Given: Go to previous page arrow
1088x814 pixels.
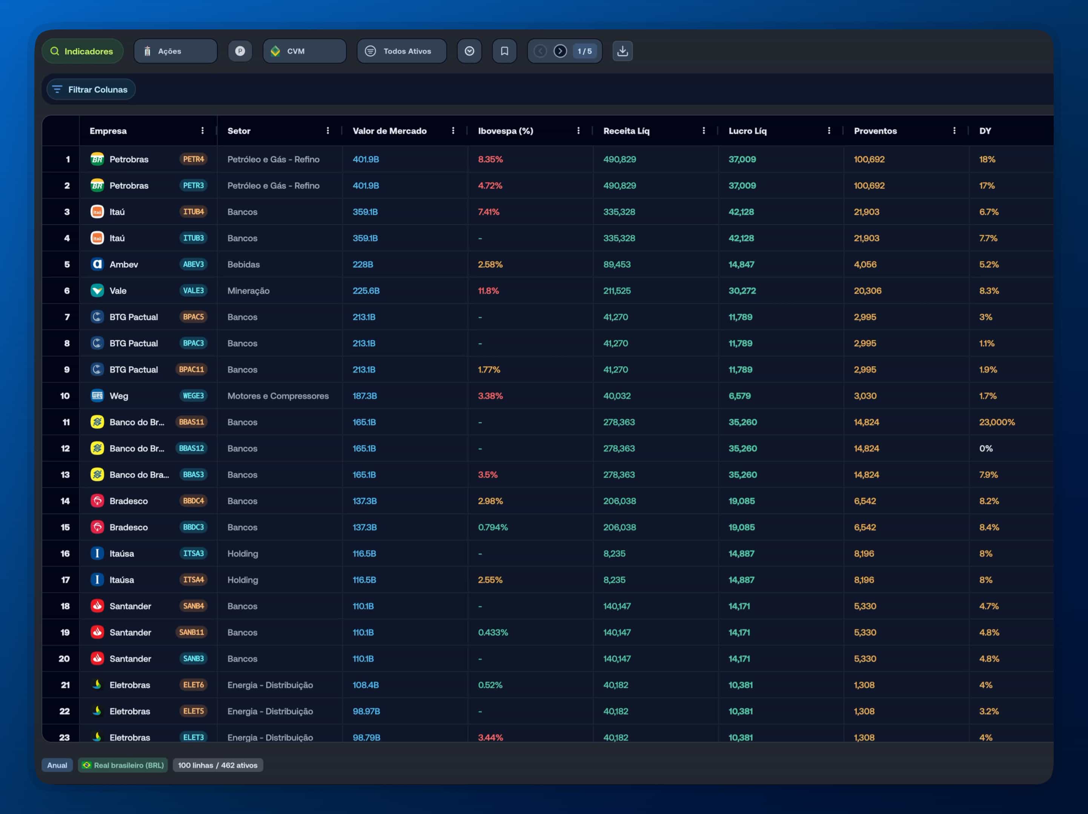Looking at the screenshot, I should [x=540, y=51].
